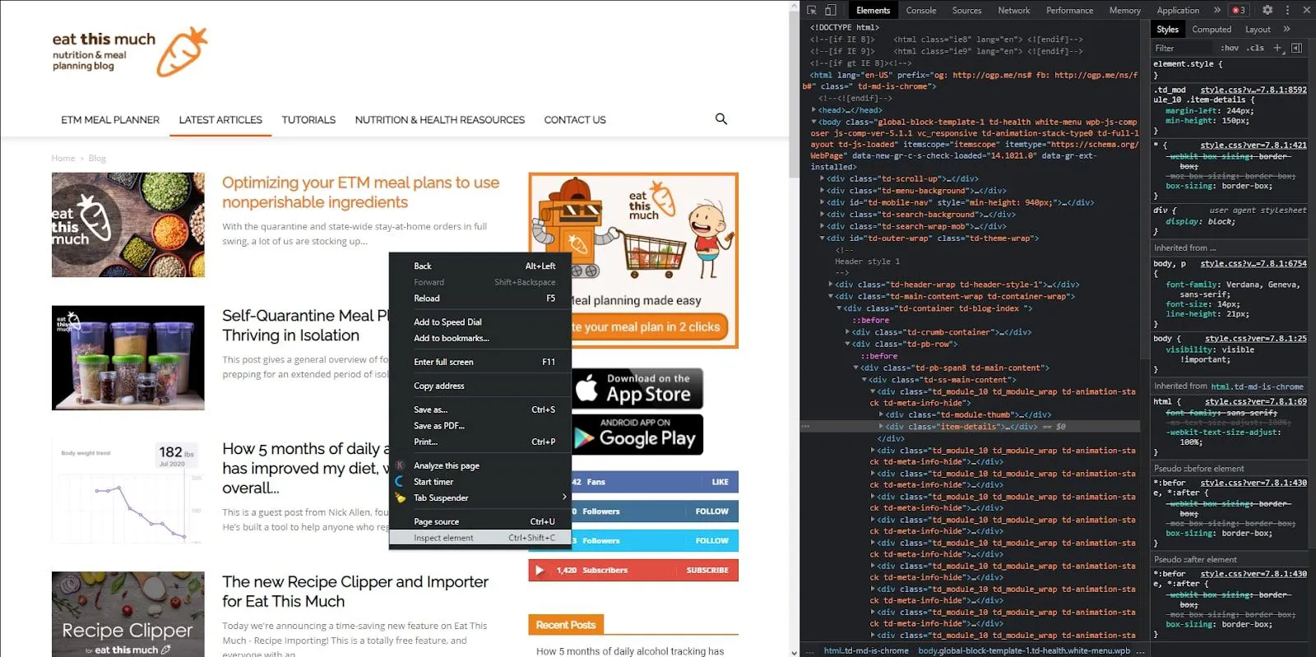This screenshot has width=1316, height=657.
Task: Choose Print... from the context menu
Action: coord(480,442)
